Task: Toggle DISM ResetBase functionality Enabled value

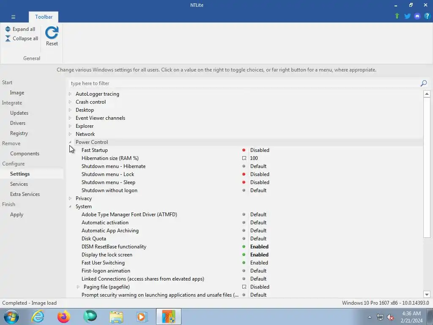Action: pos(259,247)
